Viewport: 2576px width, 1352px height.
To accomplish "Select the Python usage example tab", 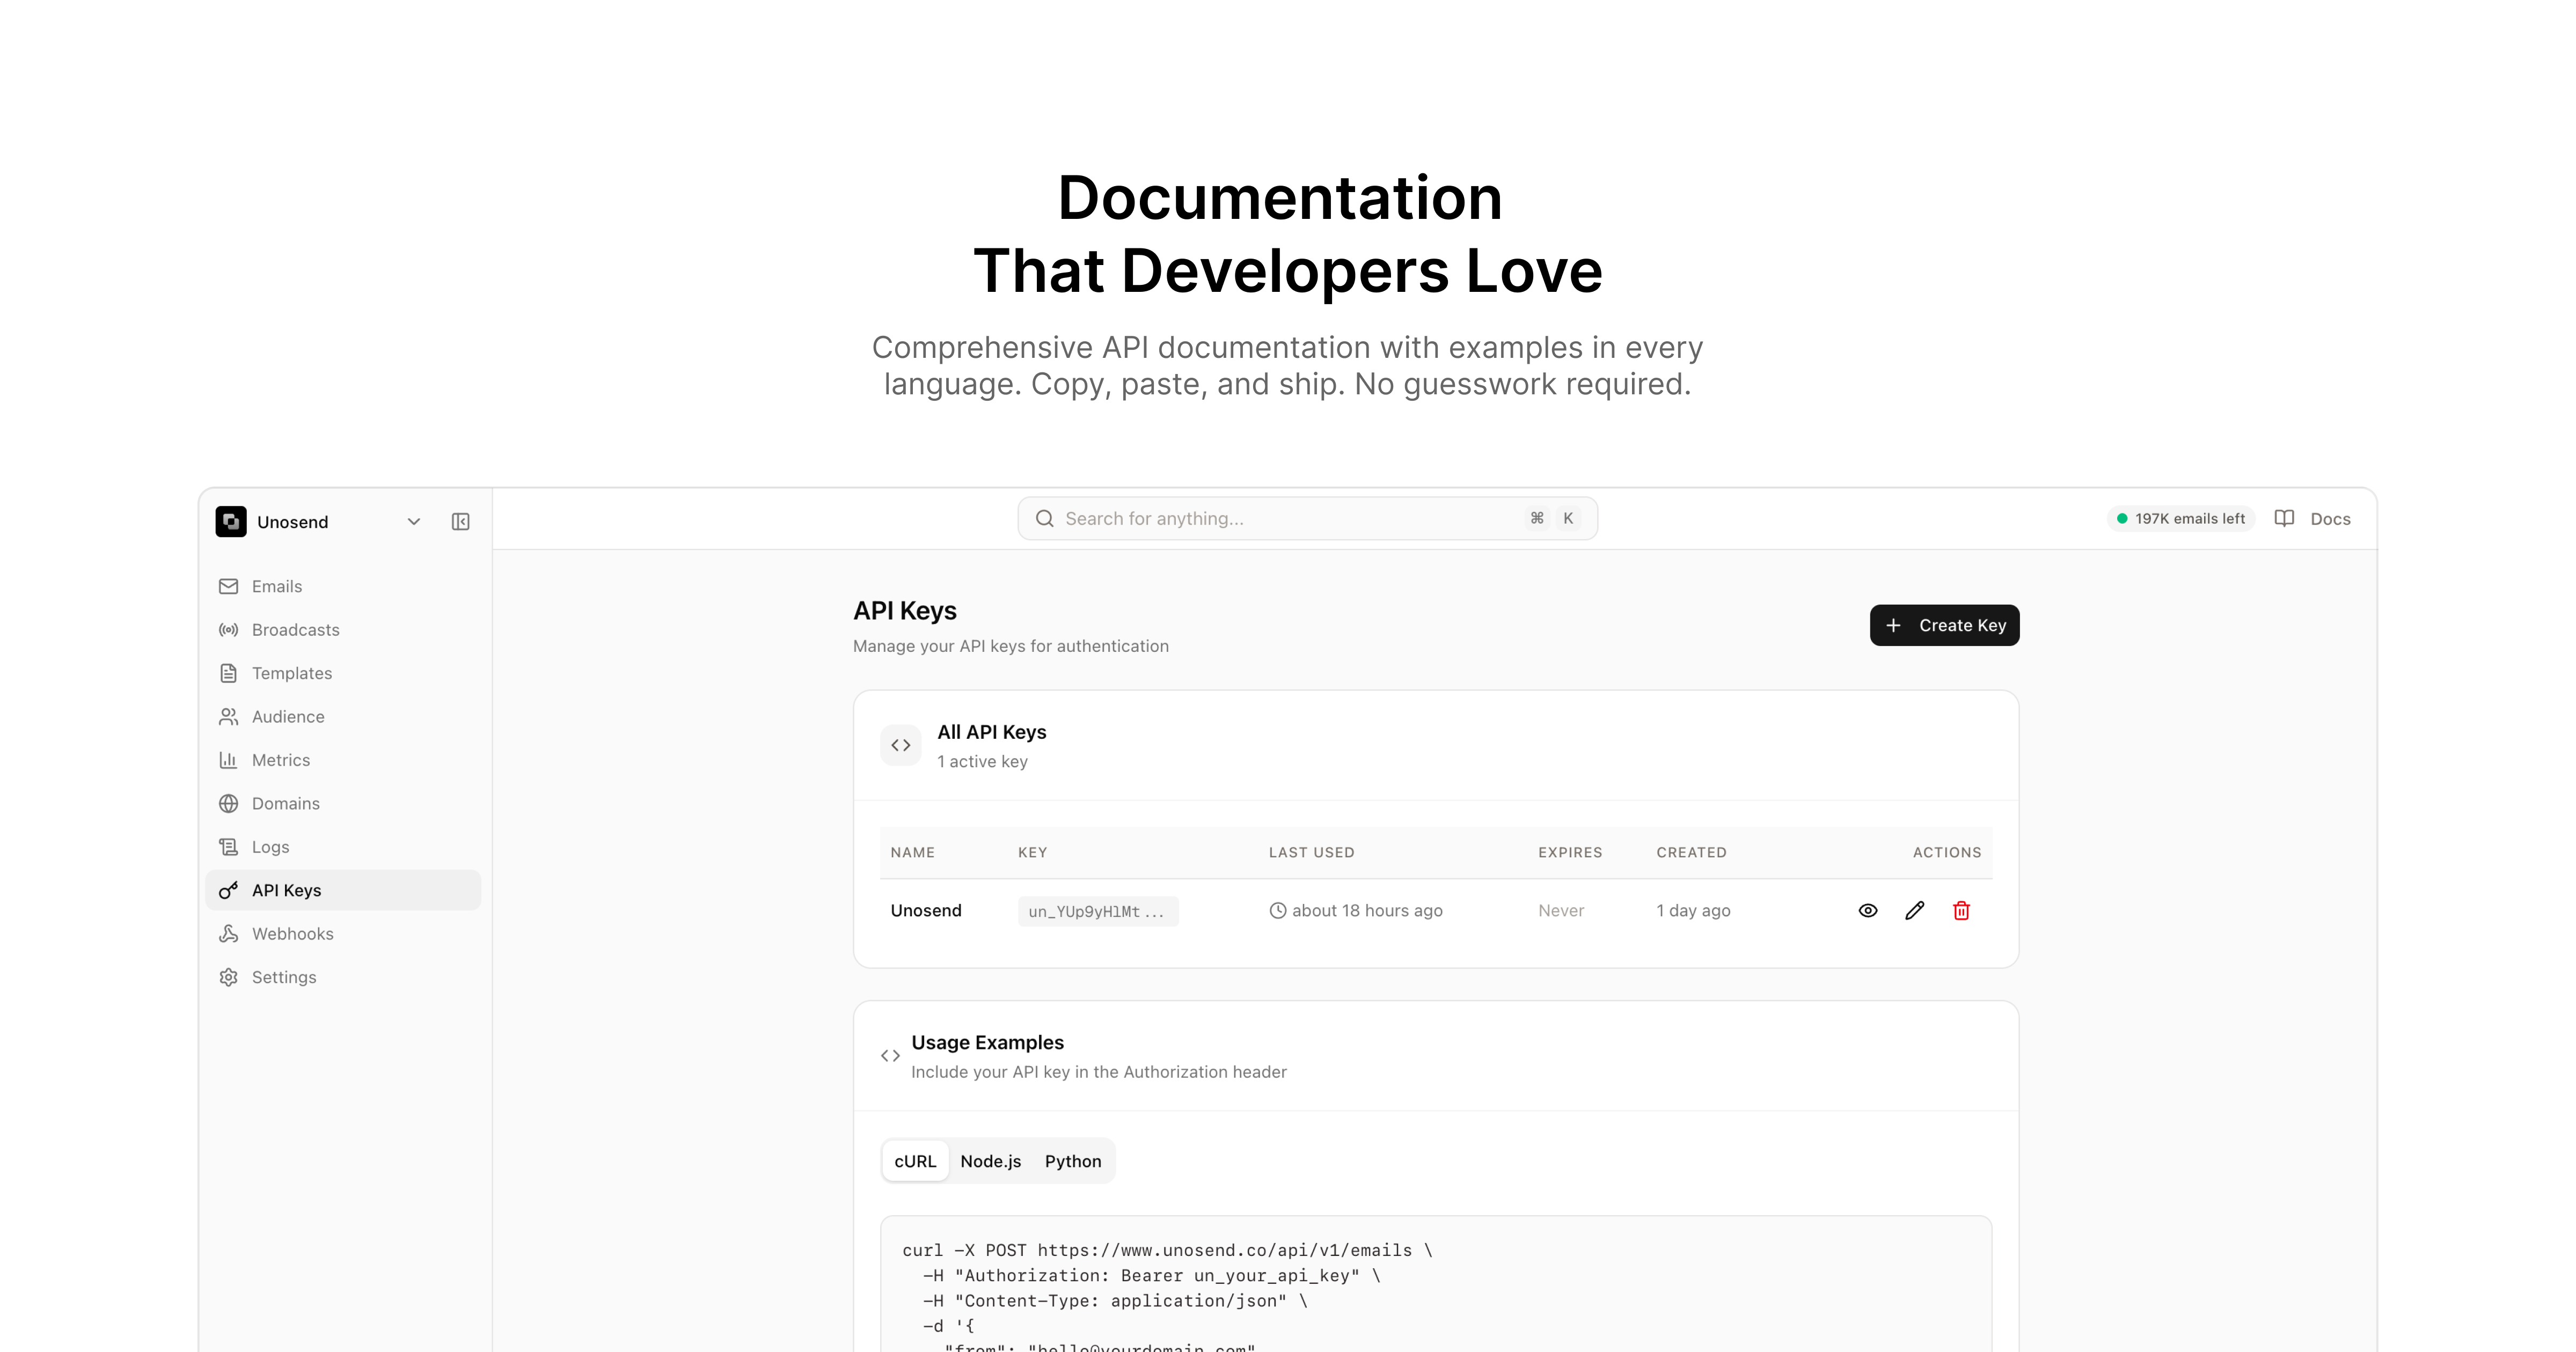I will coord(1072,1161).
